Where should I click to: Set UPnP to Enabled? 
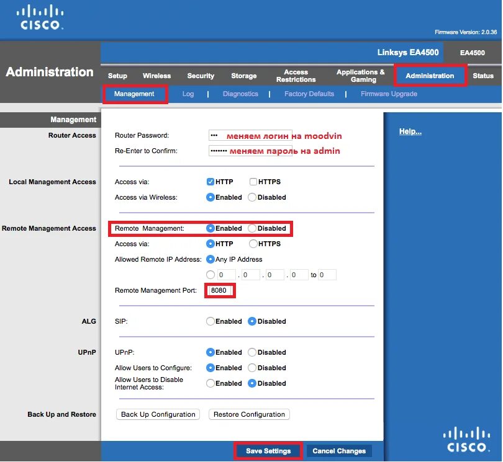[x=210, y=352]
